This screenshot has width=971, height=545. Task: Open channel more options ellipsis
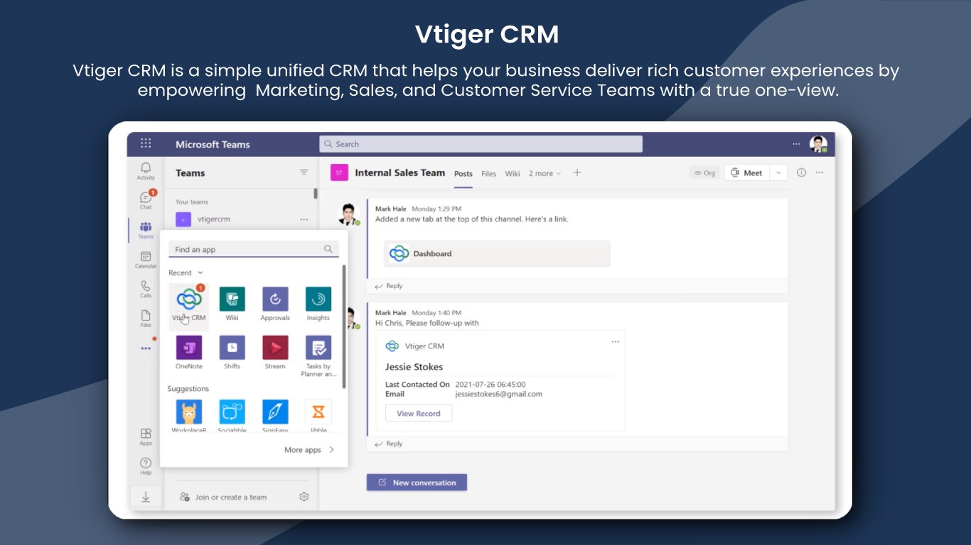pyautogui.click(x=820, y=172)
